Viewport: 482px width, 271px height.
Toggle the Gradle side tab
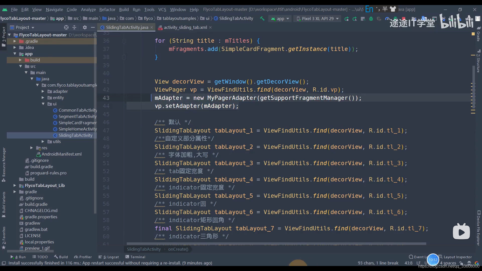[x=478, y=34]
